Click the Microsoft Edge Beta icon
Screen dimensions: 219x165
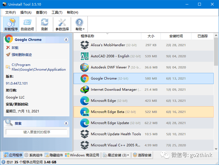(84, 112)
